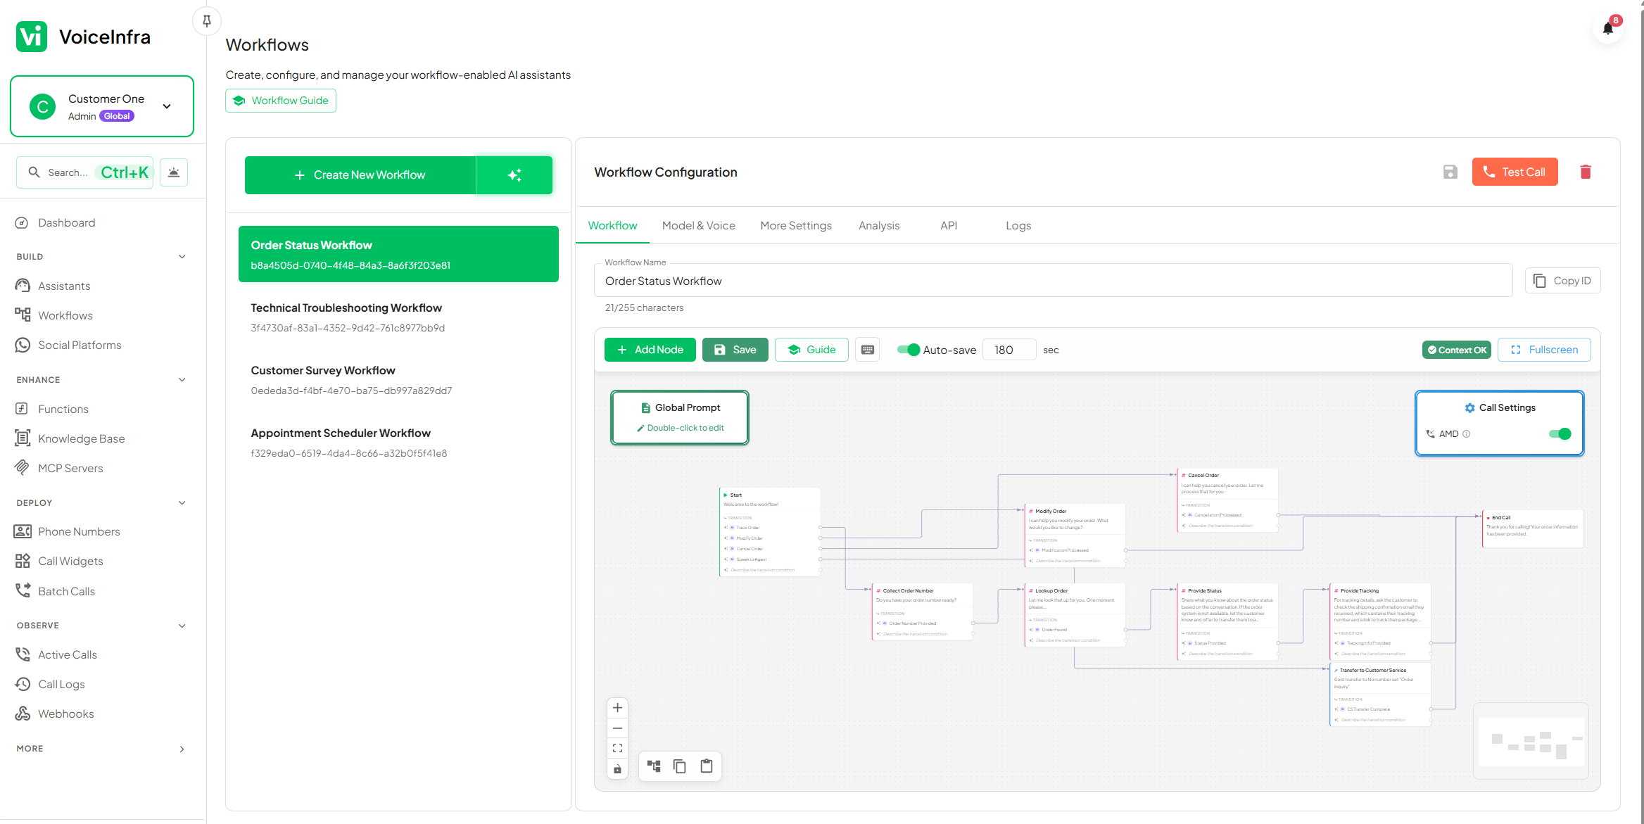Click the Workflow Name input field
This screenshot has height=824, width=1644.
coord(1053,281)
